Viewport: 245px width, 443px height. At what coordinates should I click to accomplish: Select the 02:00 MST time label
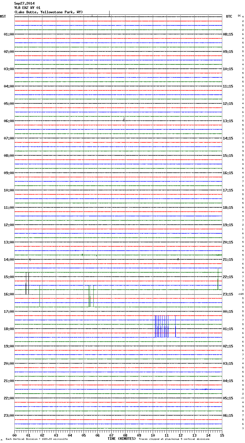[9, 52]
